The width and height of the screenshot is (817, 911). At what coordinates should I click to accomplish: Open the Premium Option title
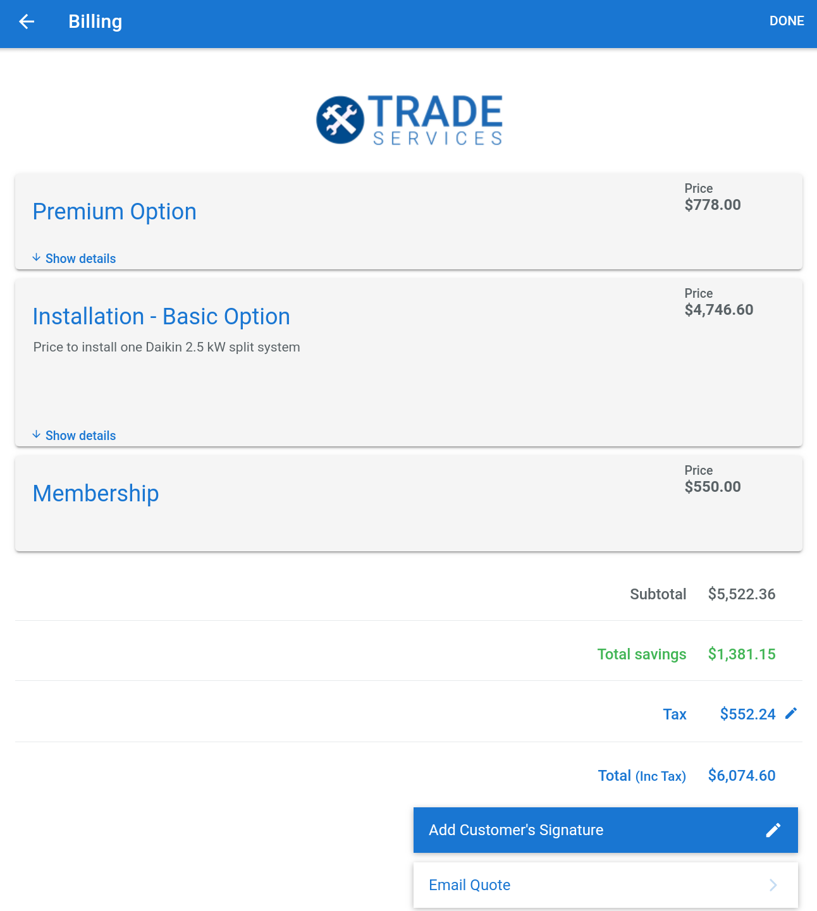[x=114, y=212]
